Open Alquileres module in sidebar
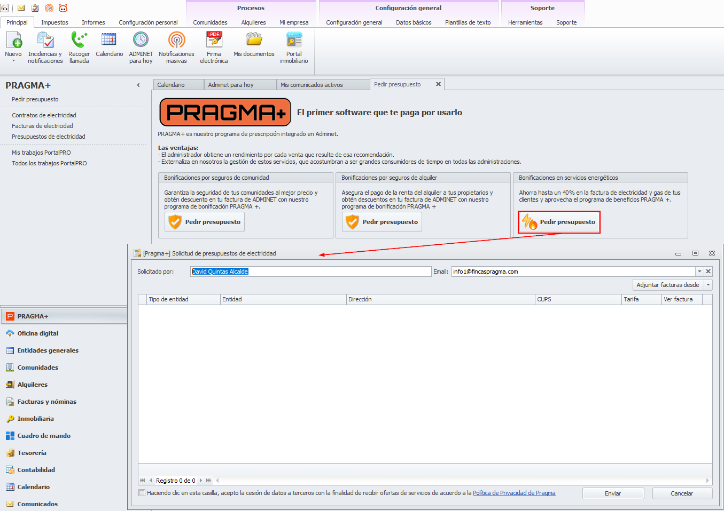The image size is (724, 511). pos(64,385)
